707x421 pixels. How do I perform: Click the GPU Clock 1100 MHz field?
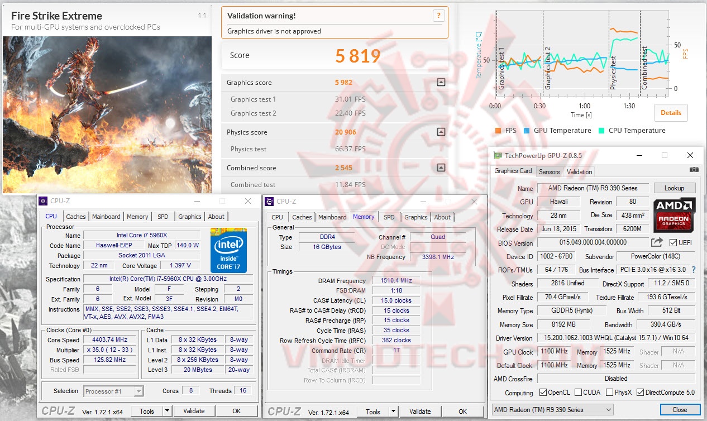[x=555, y=352]
